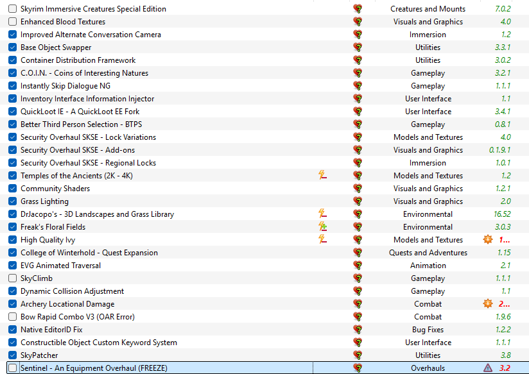Click the warning triangle icon for Sentinel
The height and width of the screenshot is (374, 529).
[x=488, y=368]
